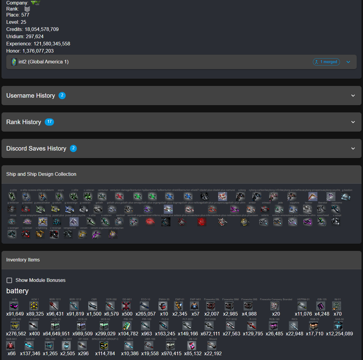Select the SAB-50 ammo icon
The width and height of the screenshot is (363, 360).
338,326
